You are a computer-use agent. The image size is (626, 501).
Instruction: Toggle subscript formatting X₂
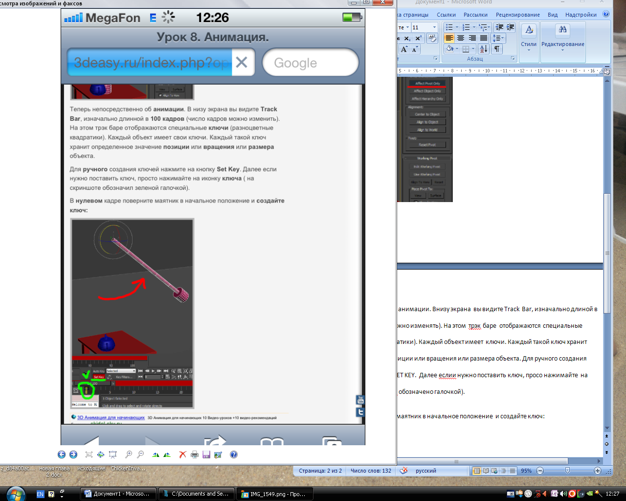(407, 38)
